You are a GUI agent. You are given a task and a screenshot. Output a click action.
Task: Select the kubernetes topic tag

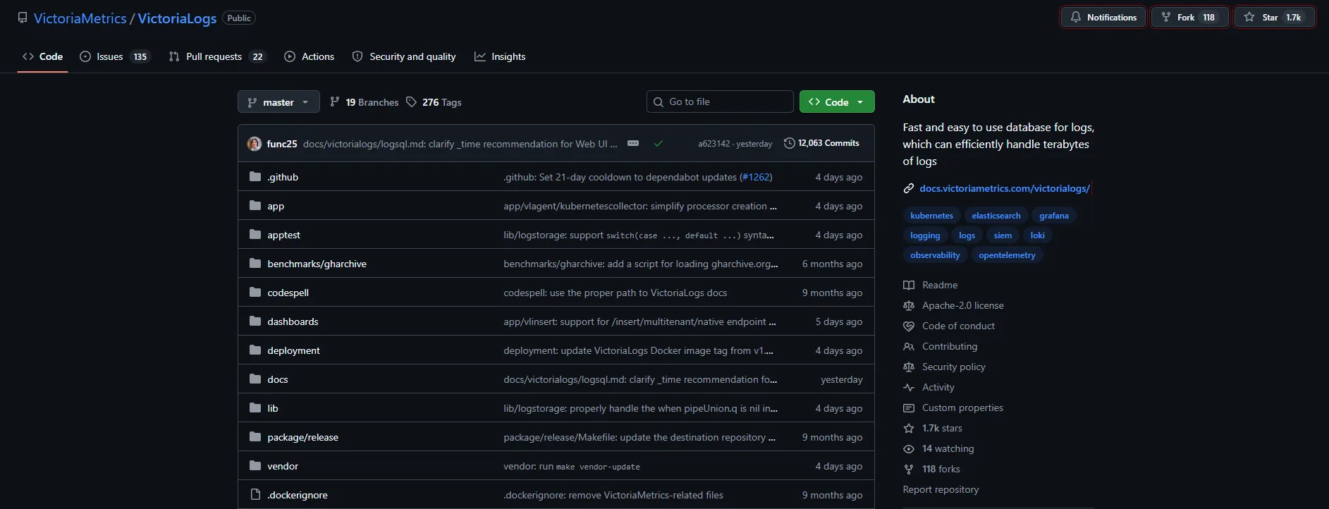point(931,216)
